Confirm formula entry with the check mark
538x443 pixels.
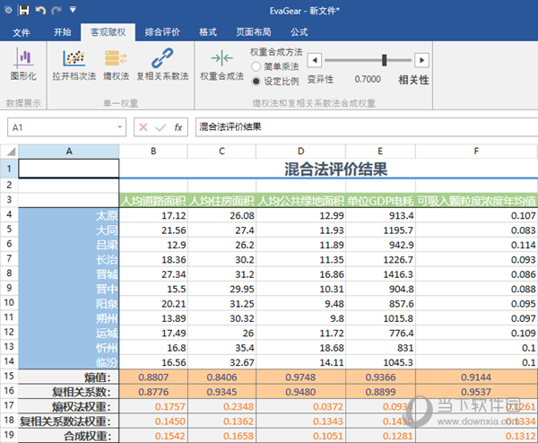coord(161,127)
